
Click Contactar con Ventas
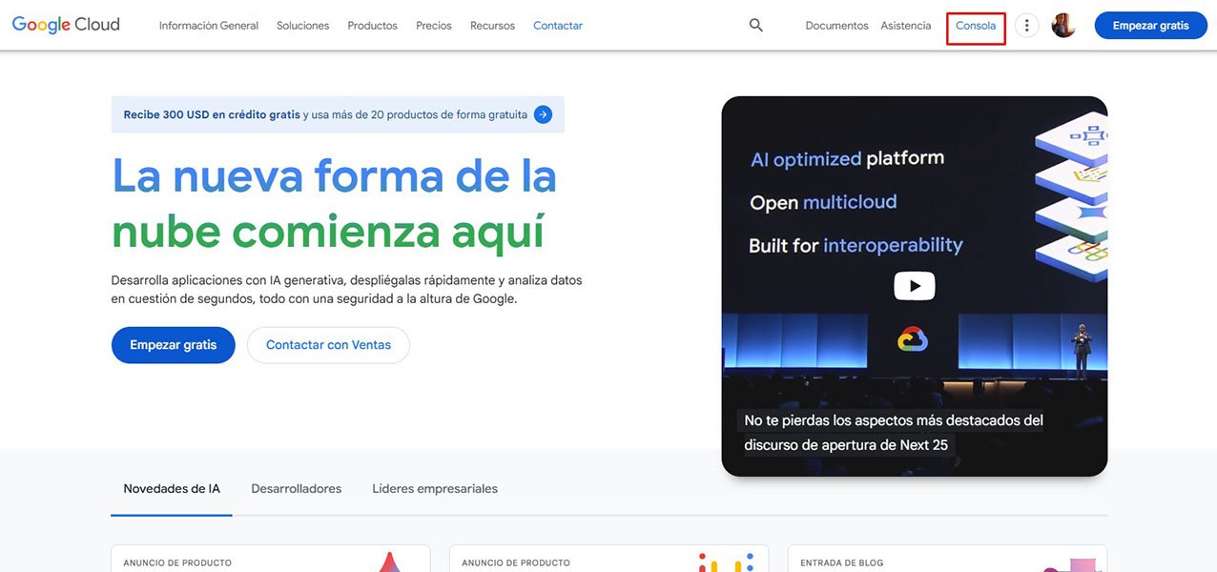pyautogui.click(x=328, y=344)
